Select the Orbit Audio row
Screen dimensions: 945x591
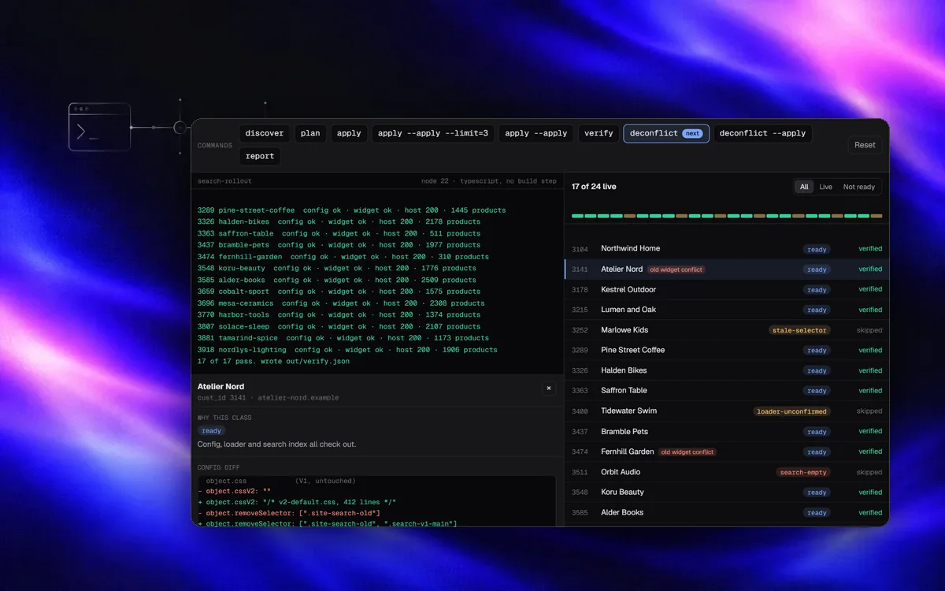tap(727, 472)
